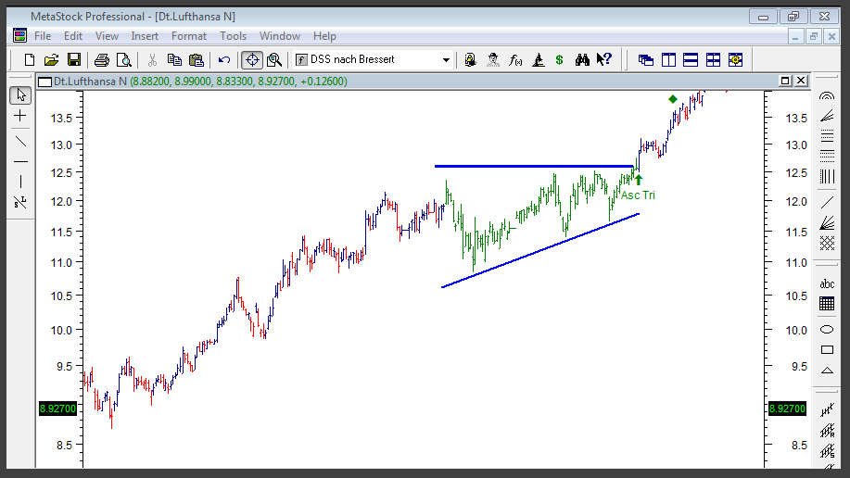This screenshot has width=850, height=478.
Task: Click the New document icon
Action: (30, 59)
